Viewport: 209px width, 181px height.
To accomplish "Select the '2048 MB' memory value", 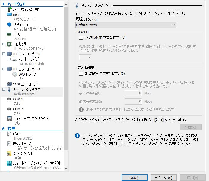I will [x=20, y=39].
